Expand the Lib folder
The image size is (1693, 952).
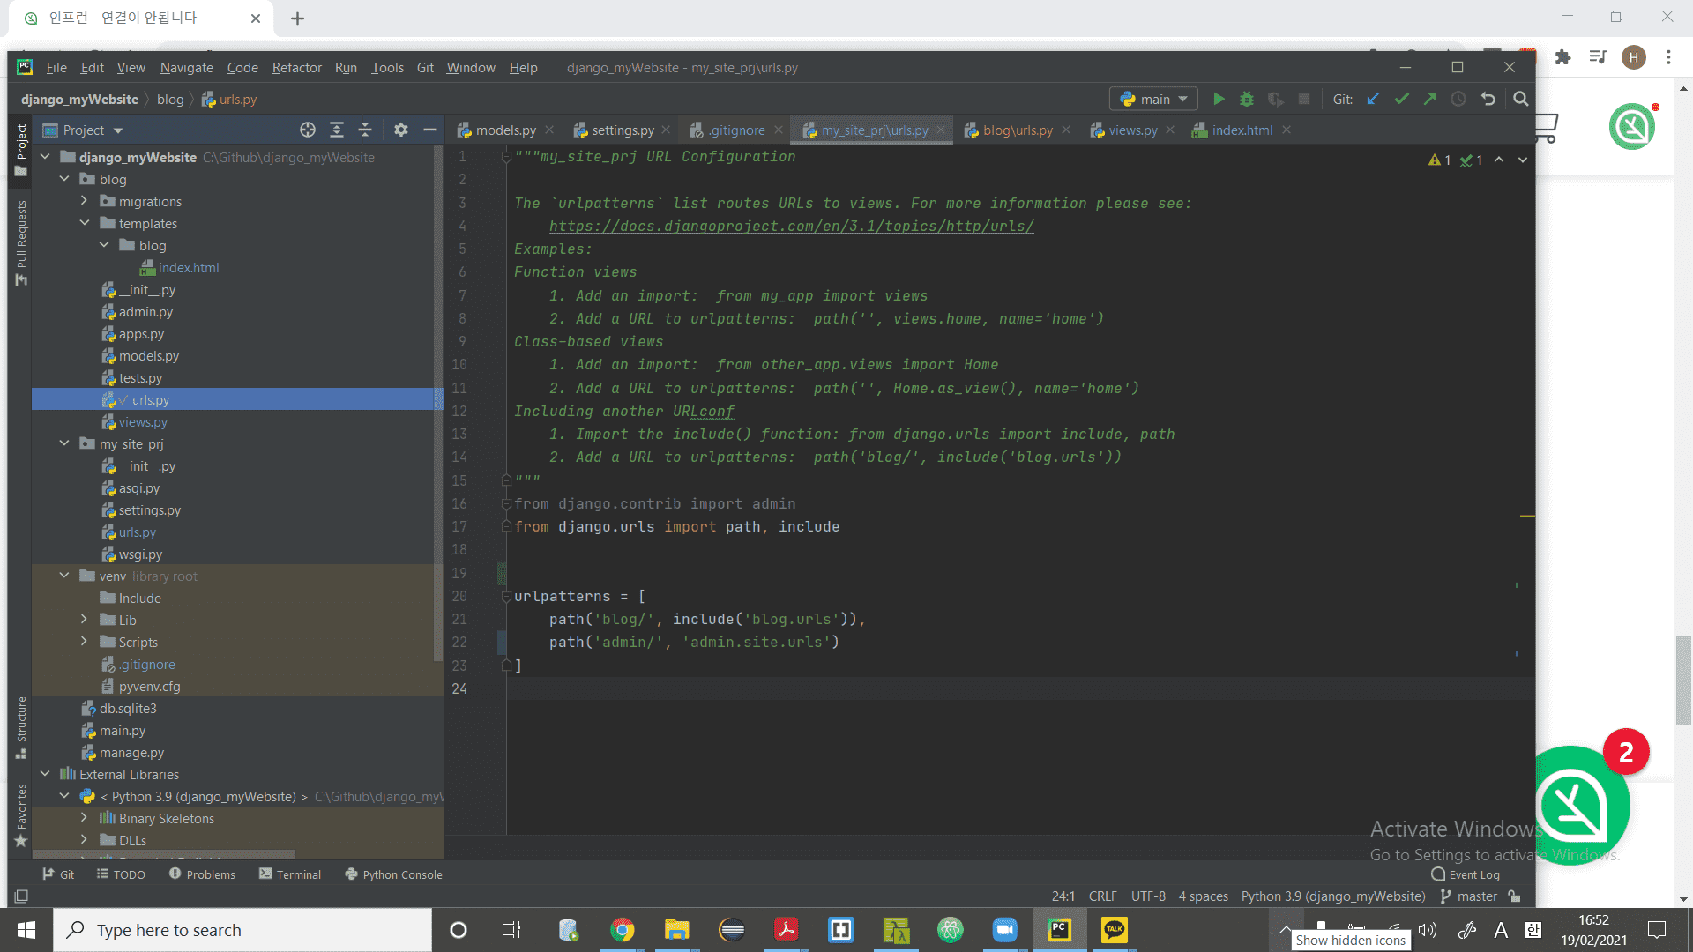click(84, 620)
